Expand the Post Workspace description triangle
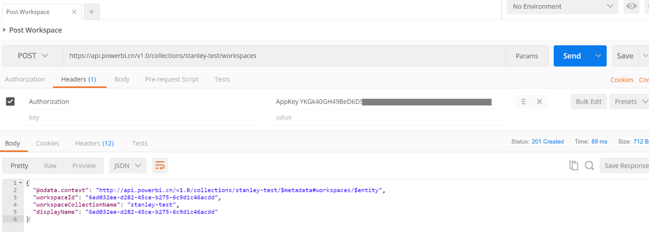 pos(5,30)
